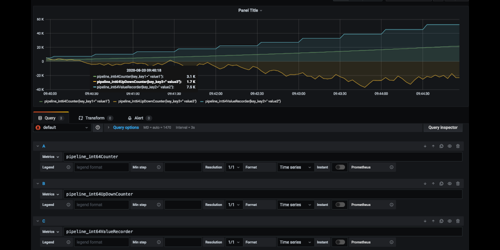Switch to the Transform tab

pos(95,118)
